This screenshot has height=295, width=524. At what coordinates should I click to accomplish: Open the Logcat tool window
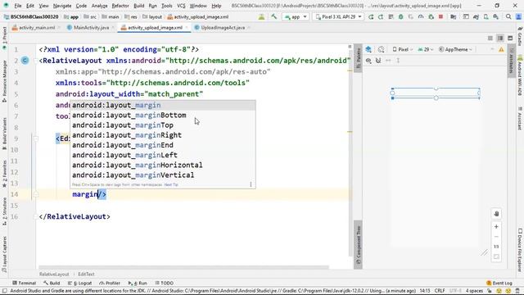point(80,283)
